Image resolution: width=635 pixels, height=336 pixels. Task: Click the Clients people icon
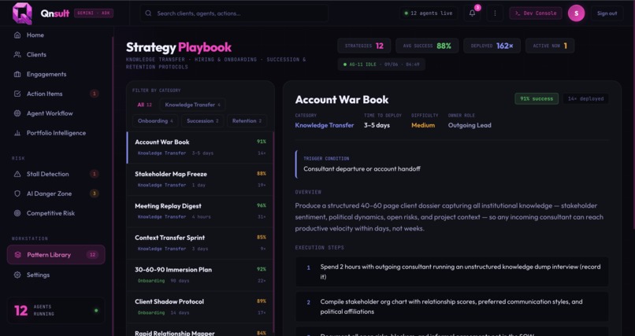(17, 54)
